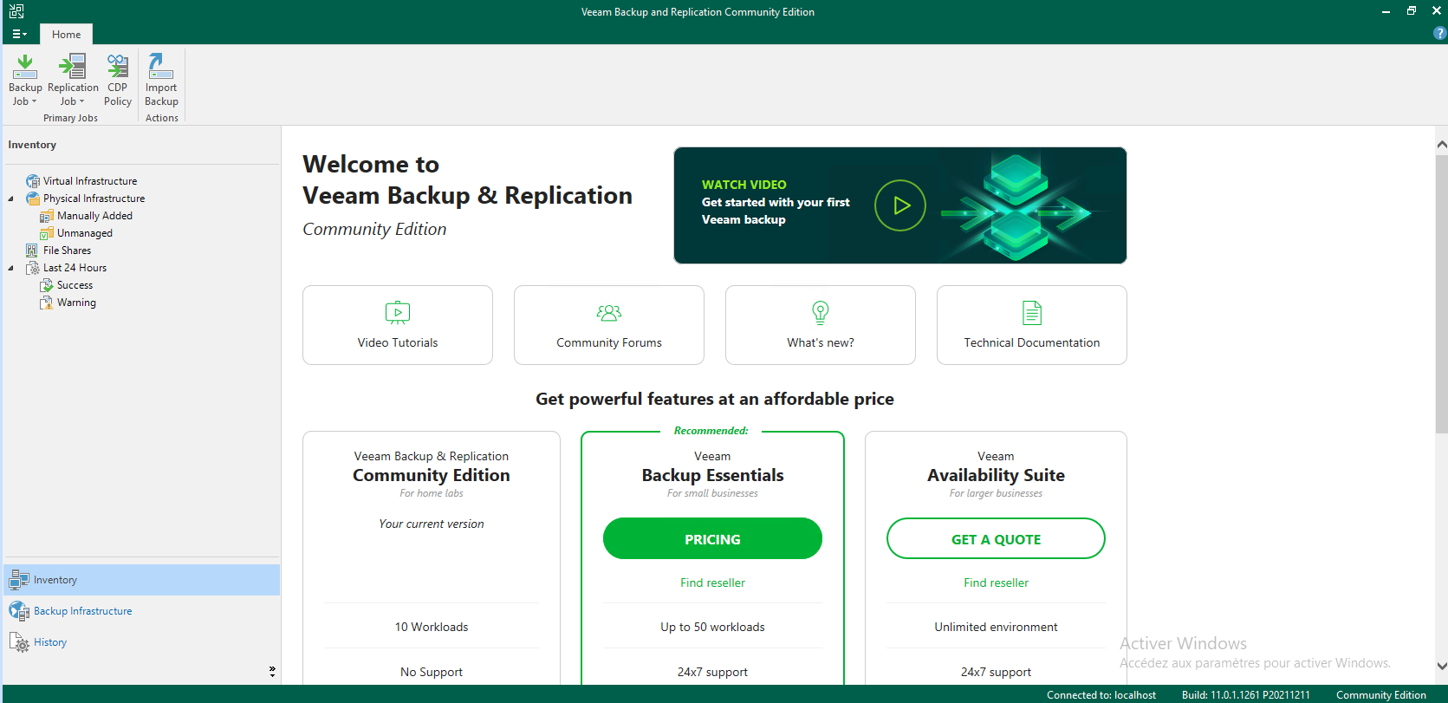Select the Success tree item
This screenshot has height=703, width=1448.
(x=75, y=285)
